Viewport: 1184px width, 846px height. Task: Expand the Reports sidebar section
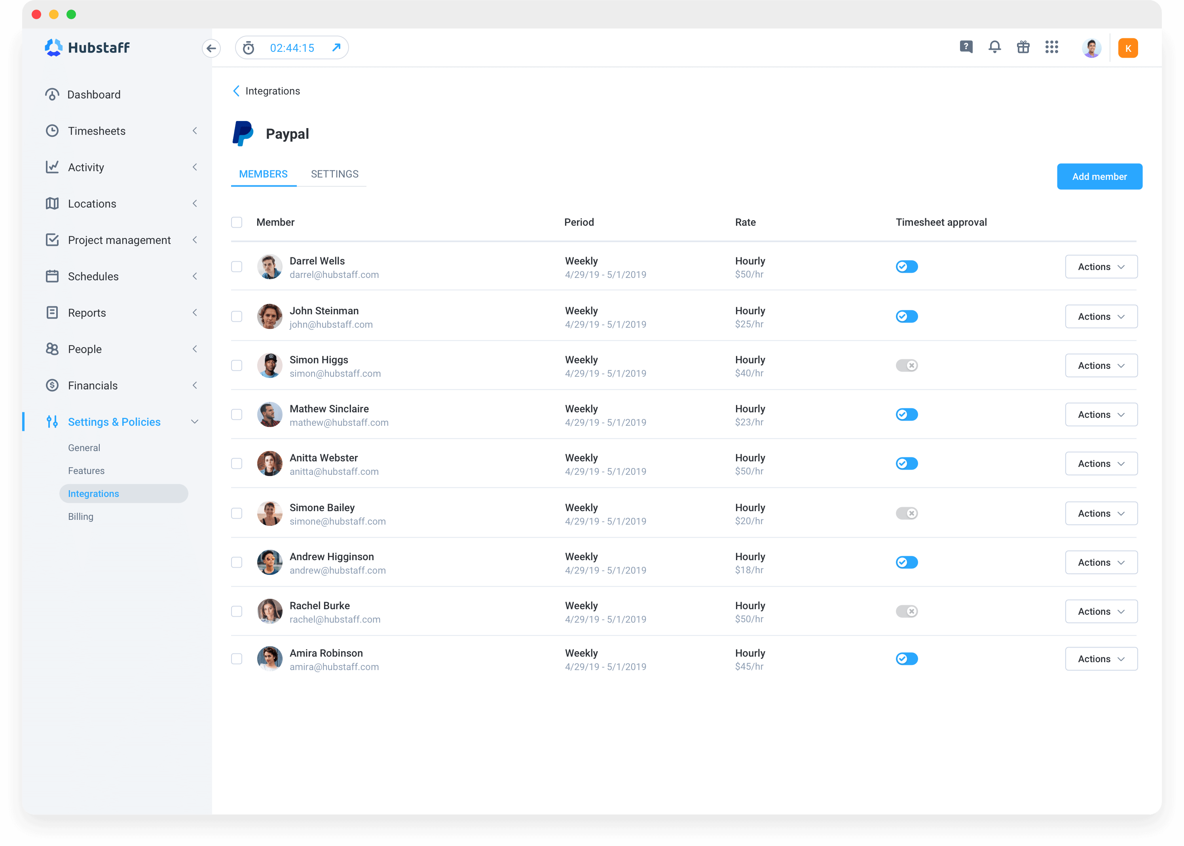[x=195, y=313]
